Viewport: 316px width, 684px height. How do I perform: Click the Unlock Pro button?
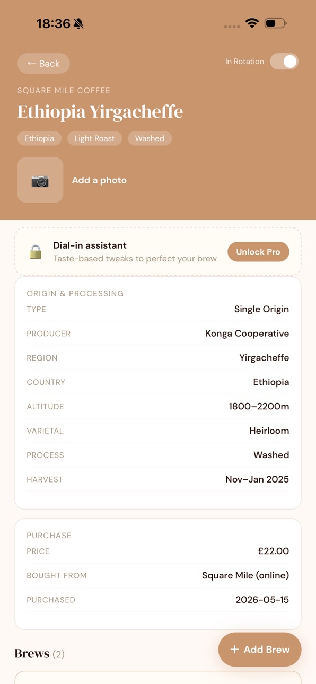coord(258,252)
